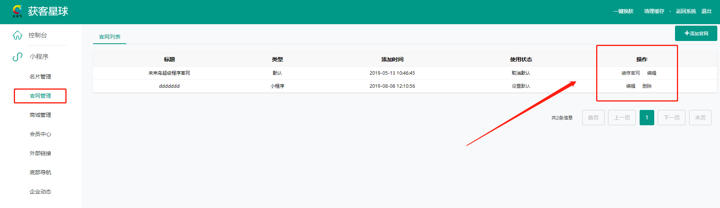Click the 操作 column header
720x208 pixels.
642,59
